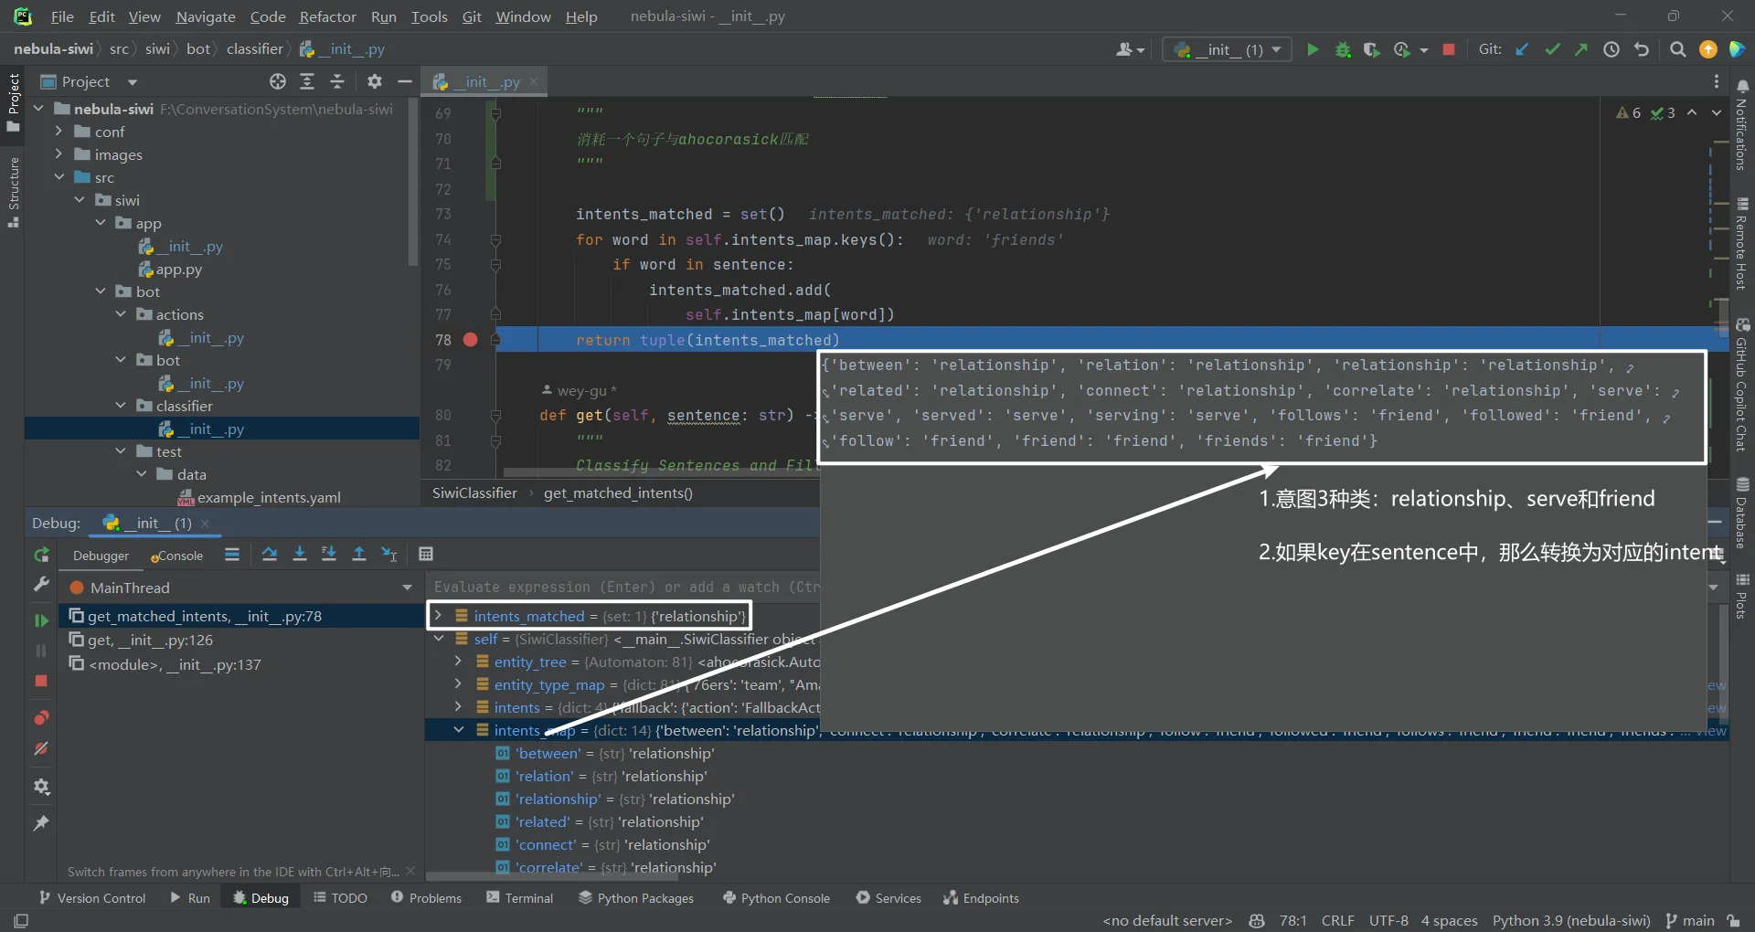Open Search Everywhere magnifier
The width and height of the screenshot is (1755, 932).
click(x=1677, y=49)
